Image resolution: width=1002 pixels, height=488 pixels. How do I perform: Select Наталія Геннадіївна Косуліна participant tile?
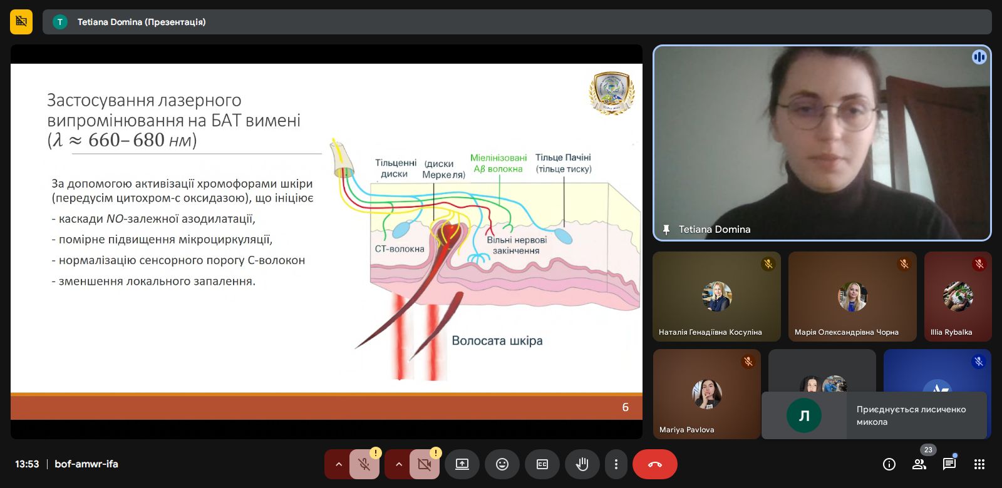click(716, 297)
